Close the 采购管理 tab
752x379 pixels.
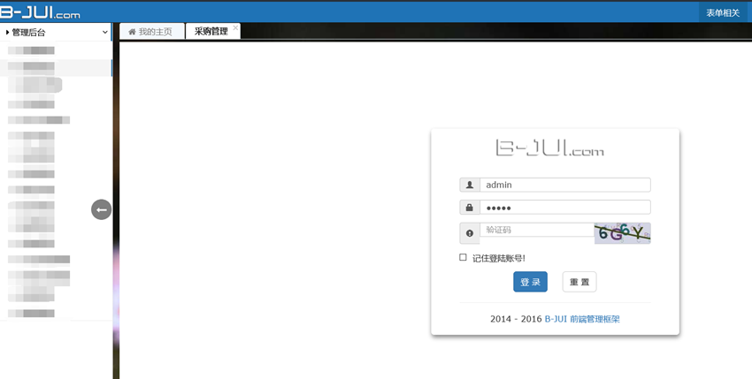(x=235, y=27)
